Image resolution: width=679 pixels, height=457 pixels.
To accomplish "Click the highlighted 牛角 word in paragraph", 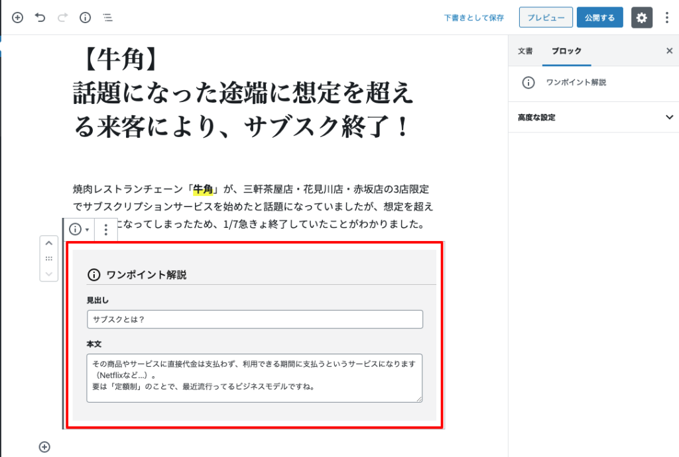I will [x=203, y=189].
